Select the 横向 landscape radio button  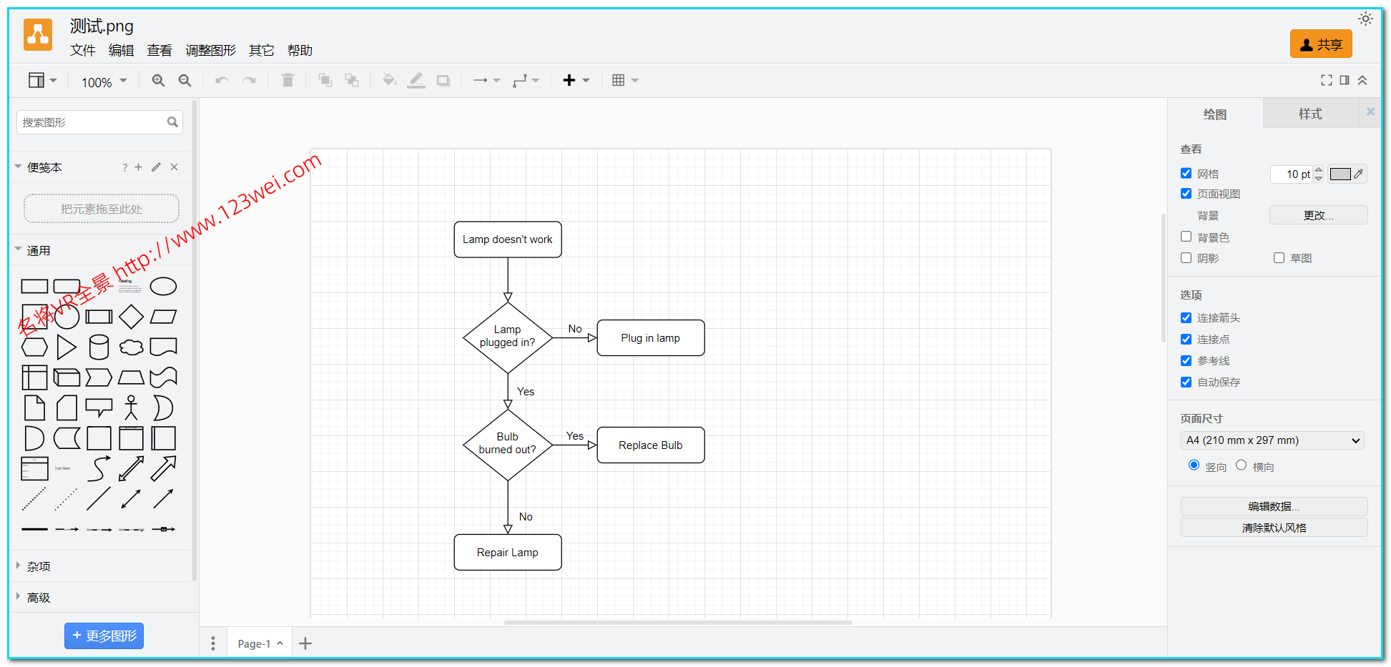coord(1241,465)
